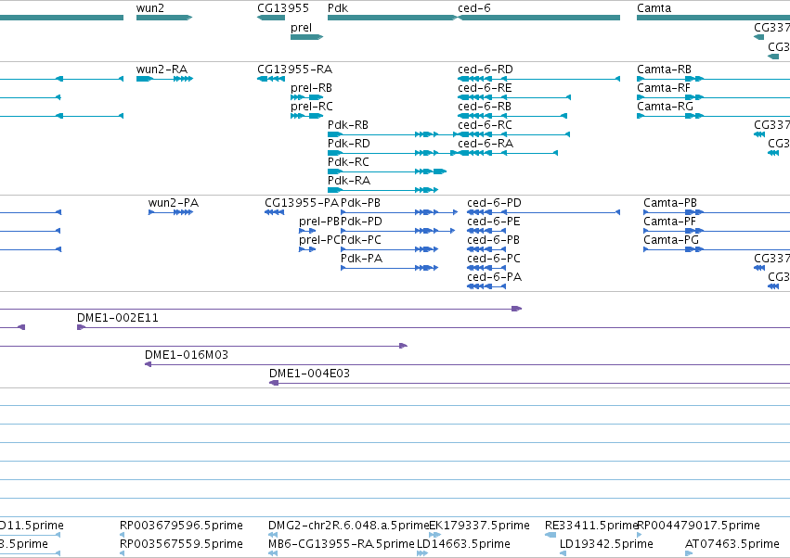790x558 pixels.
Task: Click the RP003679596.5prime EST label
Action: [x=181, y=526]
